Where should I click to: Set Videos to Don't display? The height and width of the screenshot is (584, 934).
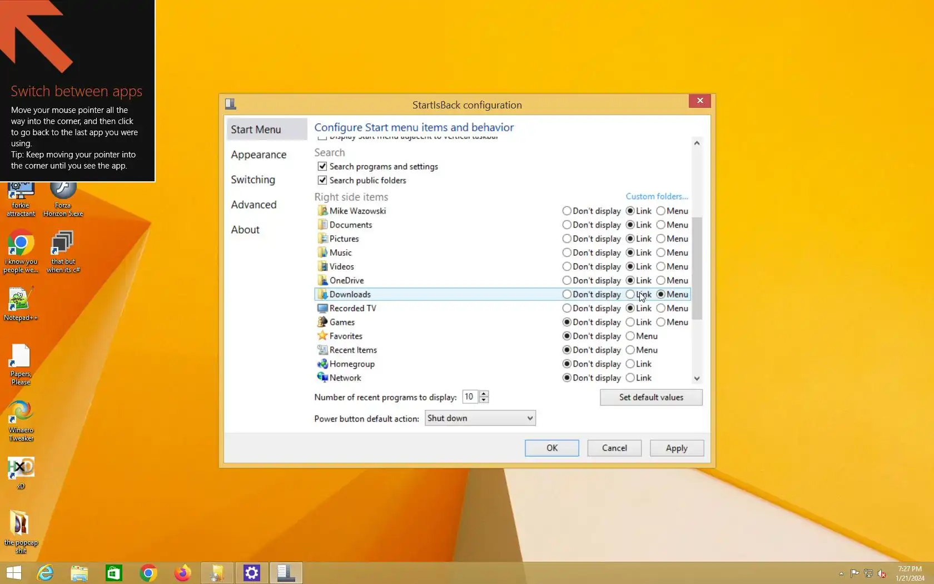567,266
